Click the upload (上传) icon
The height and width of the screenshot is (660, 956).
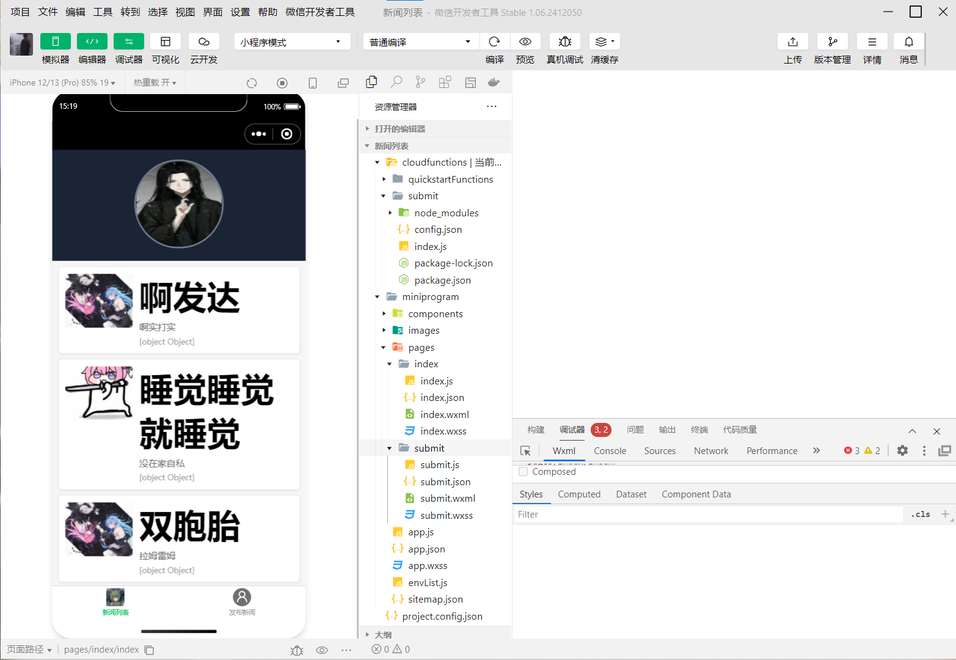pyautogui.click(x=793, y=42)
